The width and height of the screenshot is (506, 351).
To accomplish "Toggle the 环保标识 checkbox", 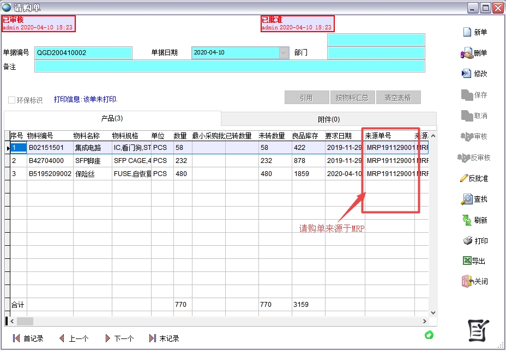I will pos(11,100).
